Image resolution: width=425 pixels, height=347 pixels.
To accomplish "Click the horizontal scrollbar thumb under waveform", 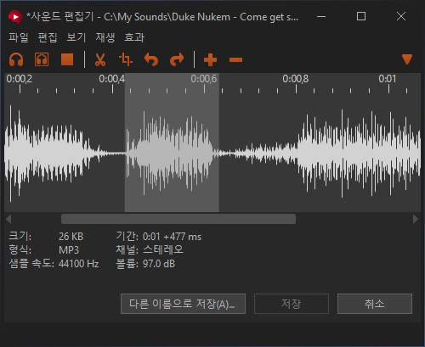I will pos(178,219).
